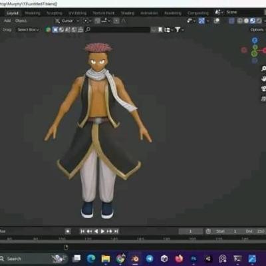Click the highlighted 'set new selection' mode icon
The image size is (266, 266).
(55, 29)
